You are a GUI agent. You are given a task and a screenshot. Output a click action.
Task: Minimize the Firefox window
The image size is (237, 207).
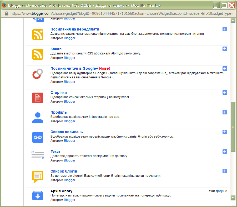216,5
